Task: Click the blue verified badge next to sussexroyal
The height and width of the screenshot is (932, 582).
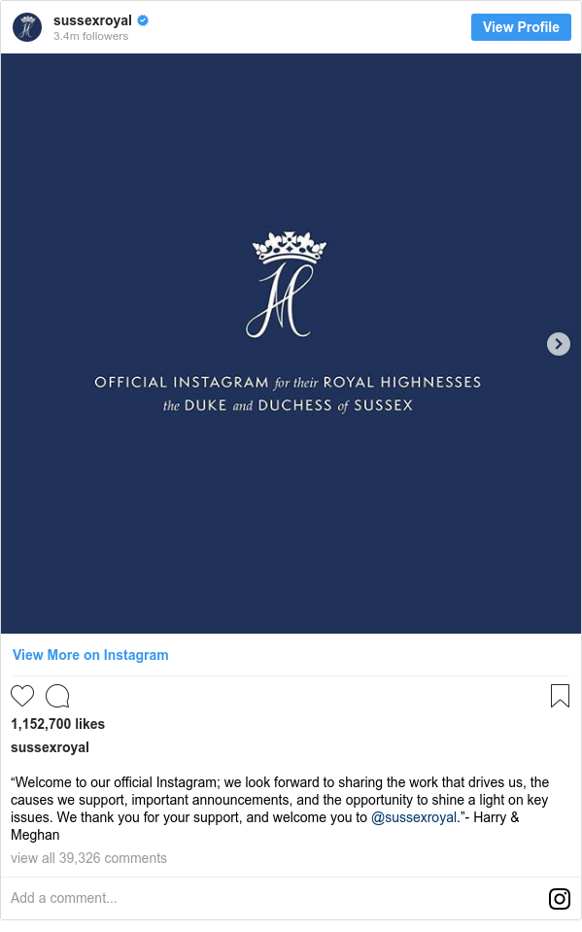Action: click(142, 18)
